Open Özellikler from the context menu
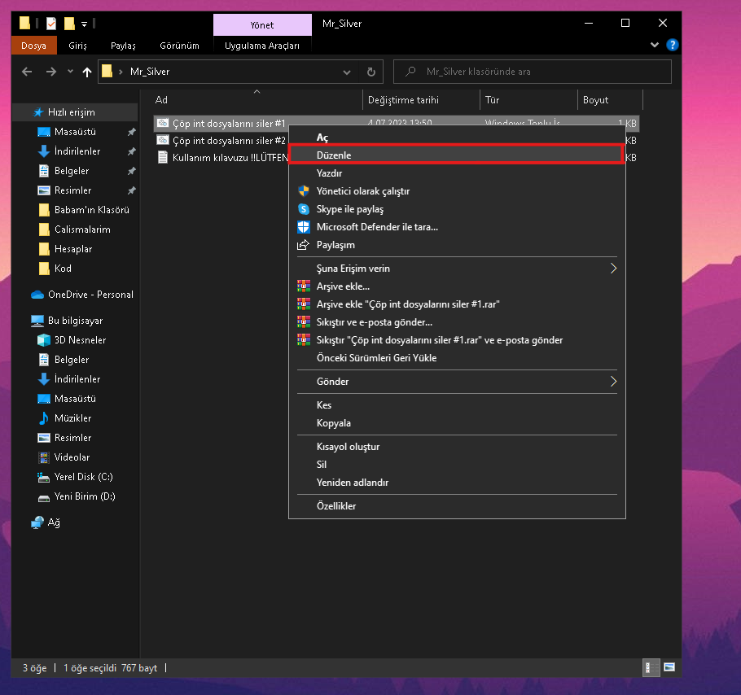 point(457,505)
